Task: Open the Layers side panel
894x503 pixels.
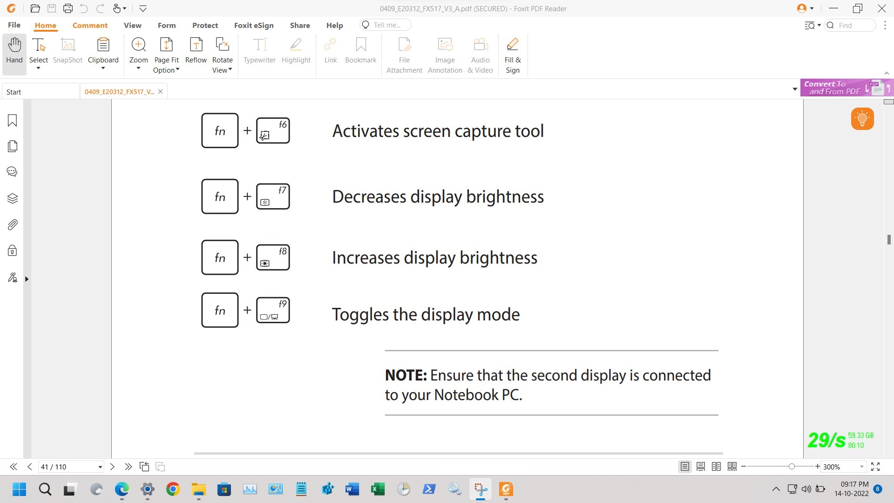Action: click(x=13, y=198)
